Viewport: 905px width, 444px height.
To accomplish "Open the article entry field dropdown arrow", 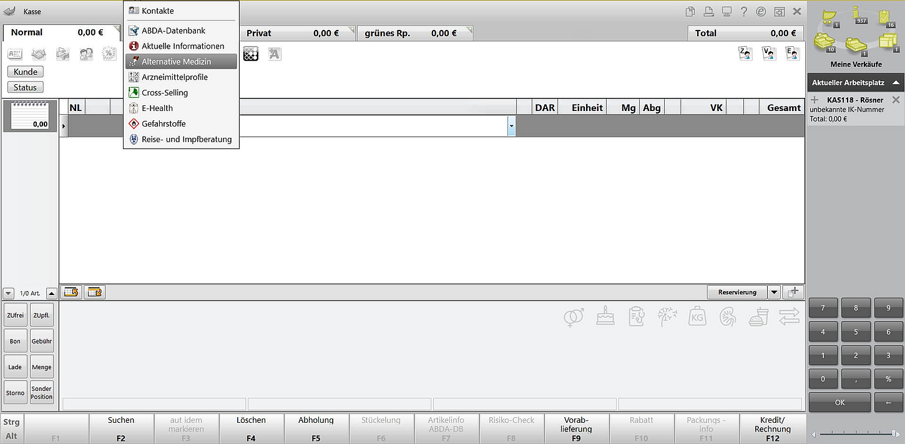I will pyautogui.click(x=511, y=126).
